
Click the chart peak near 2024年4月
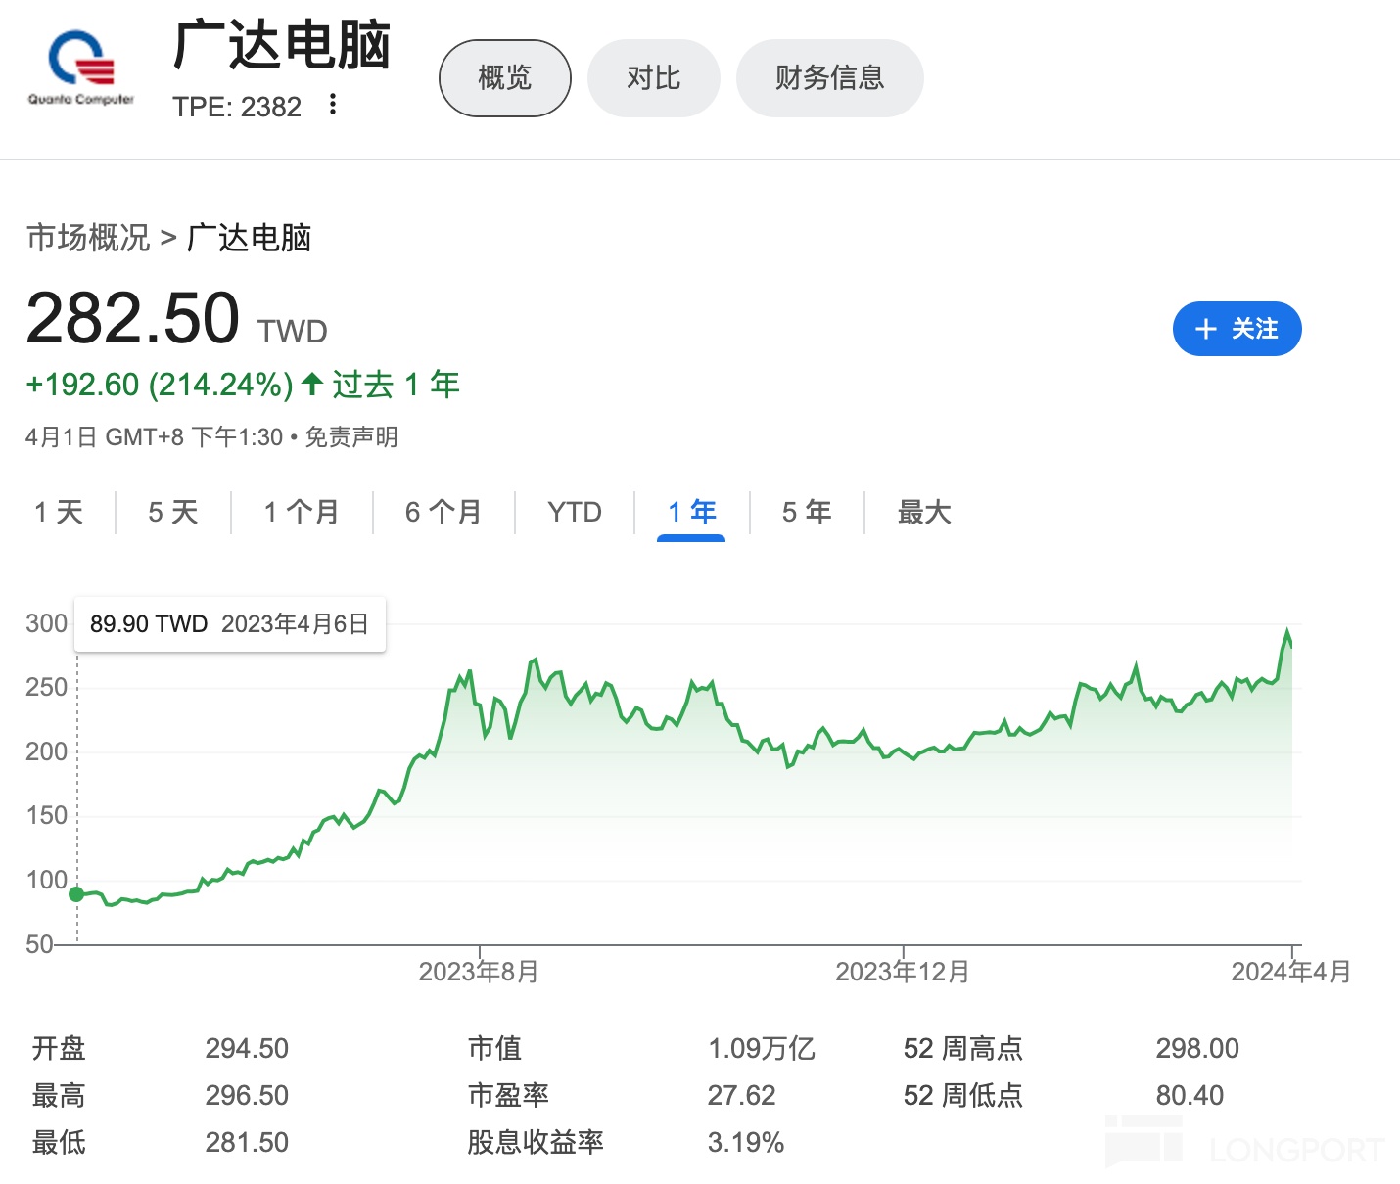tap(1287, 631)
